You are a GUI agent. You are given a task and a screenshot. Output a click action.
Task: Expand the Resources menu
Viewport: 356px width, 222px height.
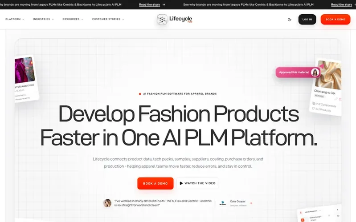pos(73,19)
